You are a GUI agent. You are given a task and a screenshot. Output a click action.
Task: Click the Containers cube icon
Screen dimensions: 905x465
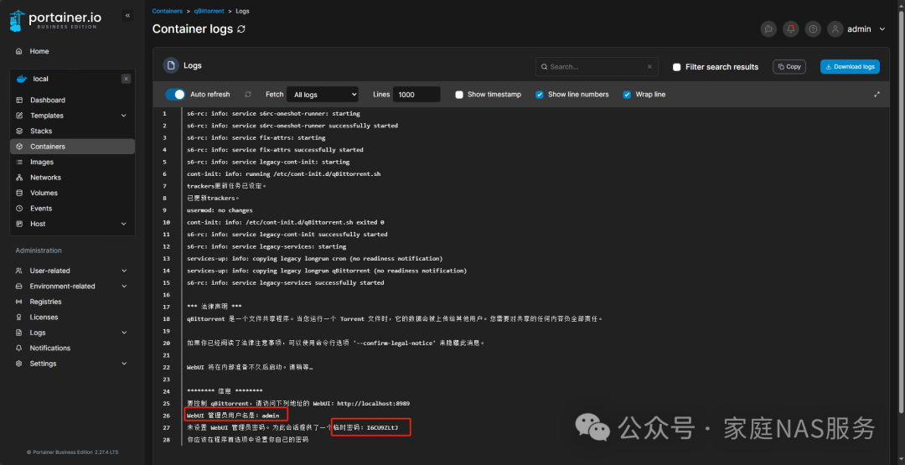tap(19, 147)
